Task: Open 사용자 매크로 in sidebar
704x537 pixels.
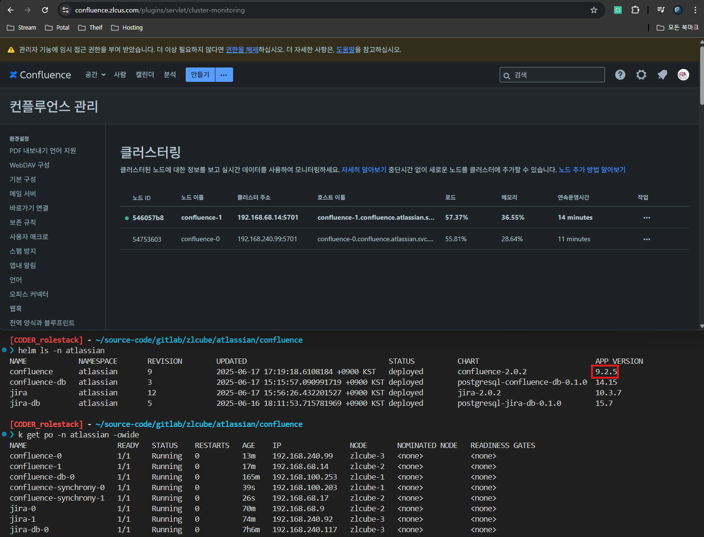Action: point(29,237)
